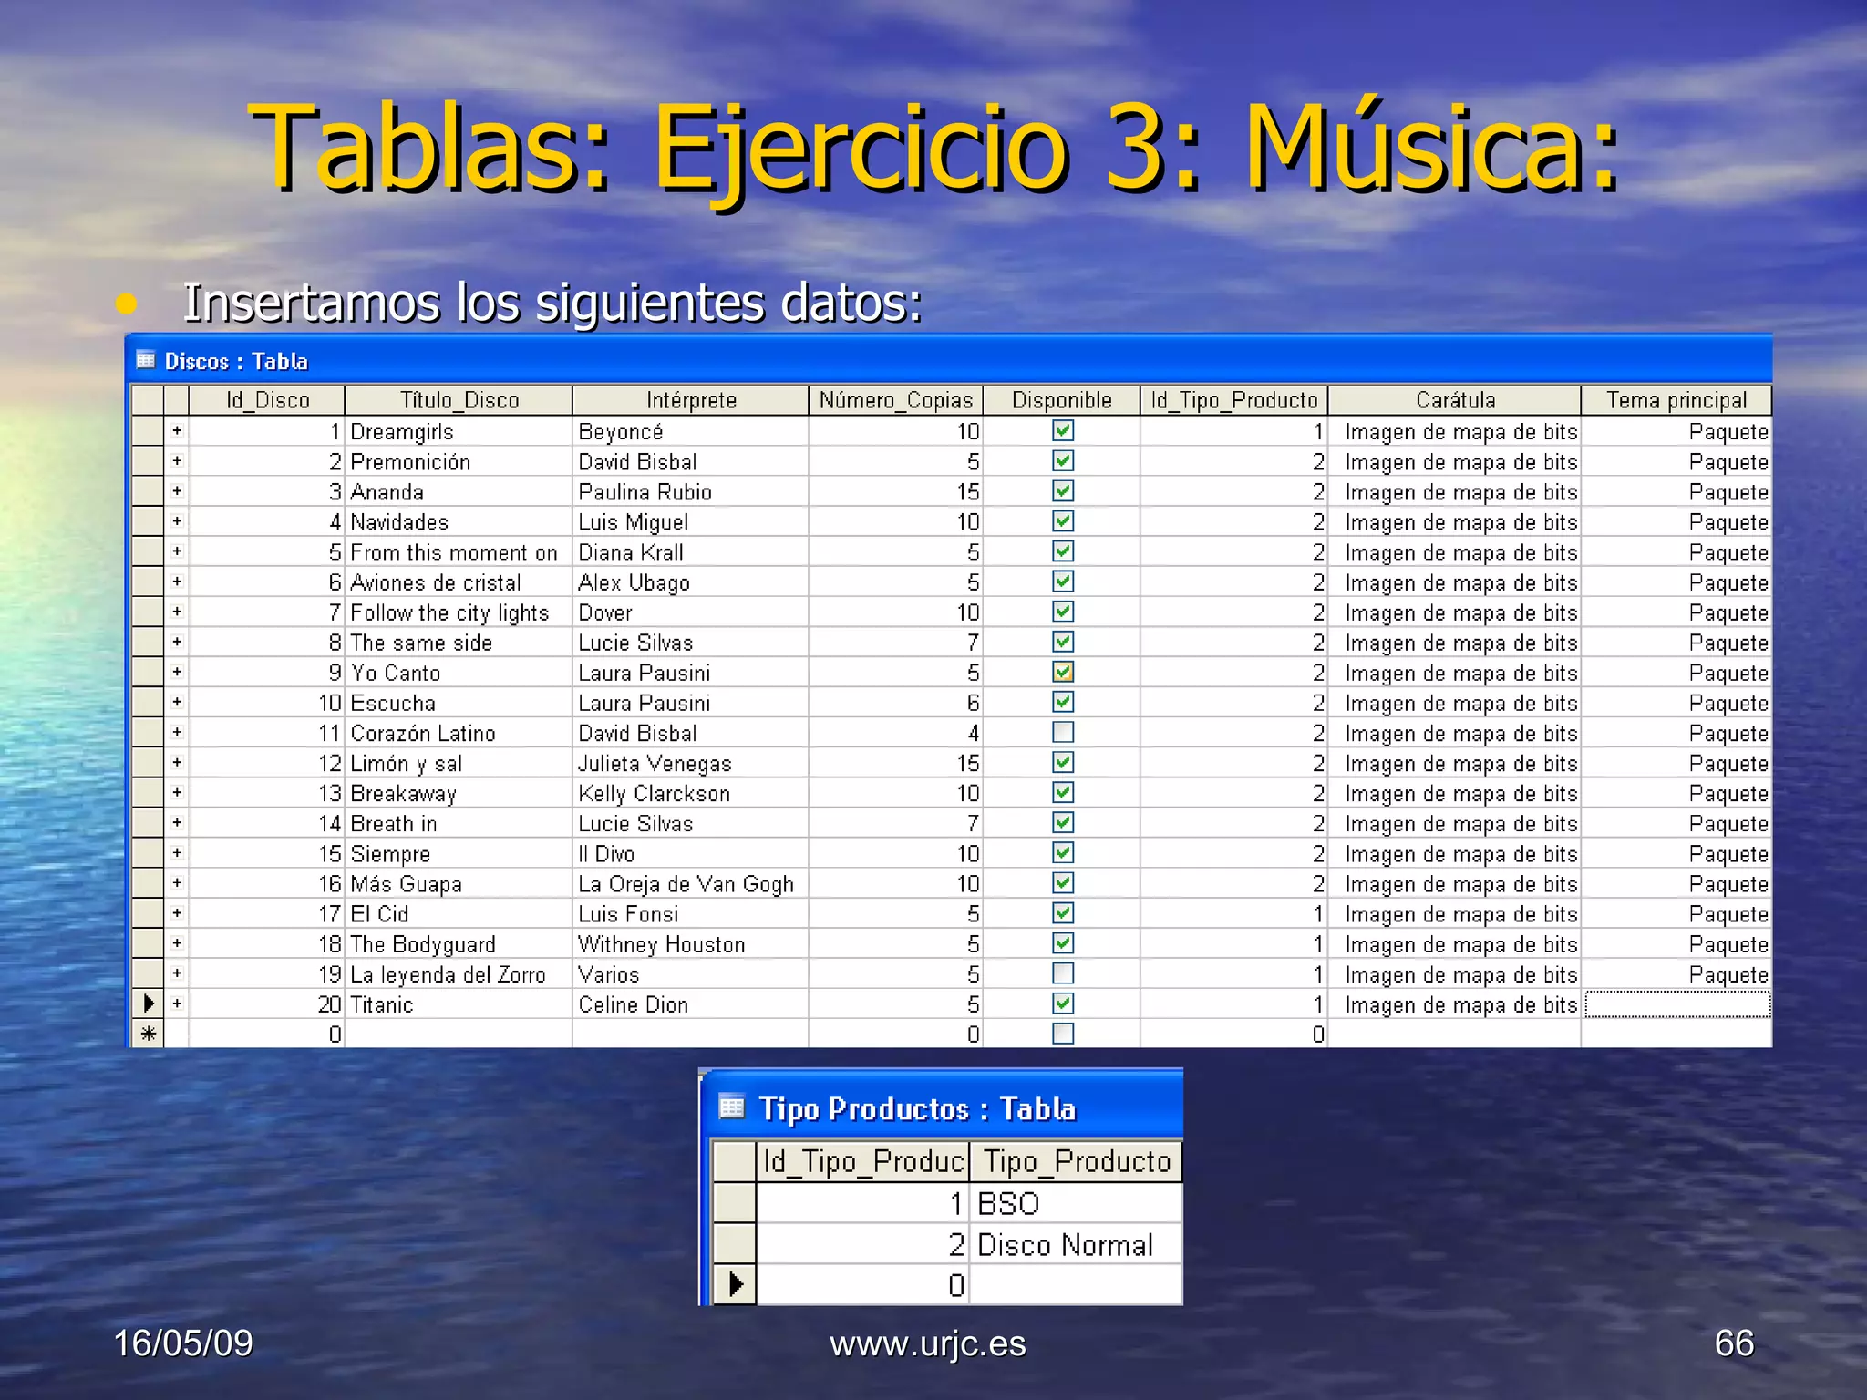Image resolution: width=1867 pixels, height=1400 pixels.
Task: Click the 'Julieta Venegas' cell
Action: (x=690, y=763)
